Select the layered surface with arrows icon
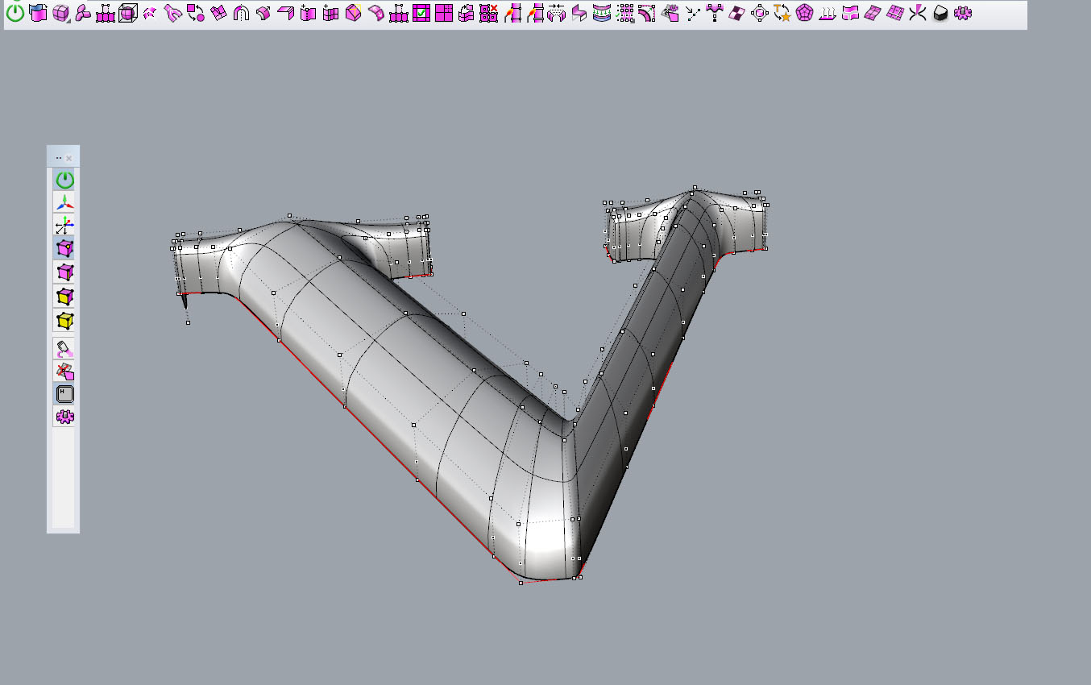The image size is (1091, 685). [467, 13]
